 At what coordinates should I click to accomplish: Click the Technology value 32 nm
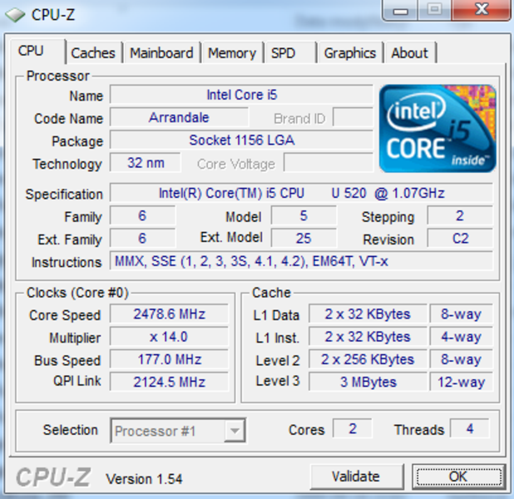146,163
